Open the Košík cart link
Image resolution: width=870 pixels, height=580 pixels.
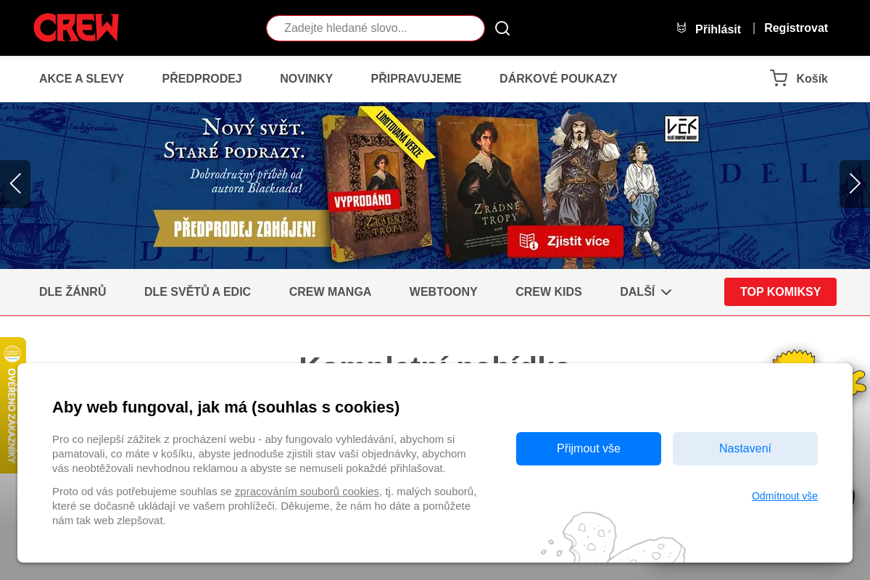812,79
